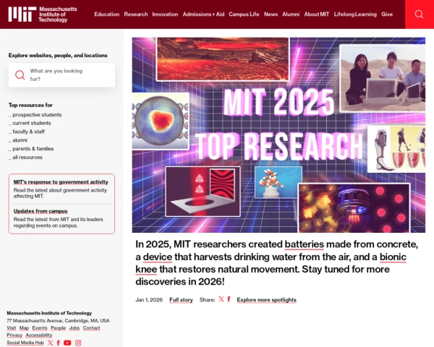Select Admissions + Aid in navigation
Image resolution: width=434 pixels, height=347 pixels.
[x=203, y=14]
